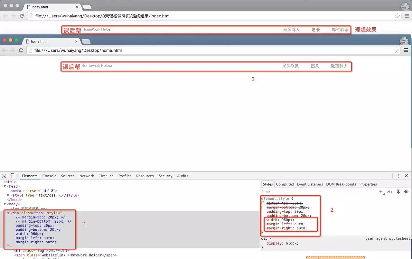This screenshot has width=412, height=259.
Task: Switch to the Timeline tab
Action: click(x=106, y=176)
